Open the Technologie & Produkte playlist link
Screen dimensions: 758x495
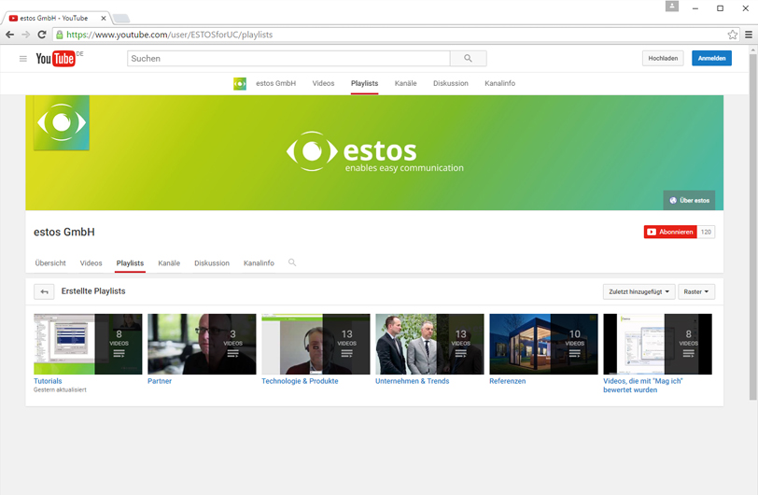pyautogui.click(x=300, y=381)
